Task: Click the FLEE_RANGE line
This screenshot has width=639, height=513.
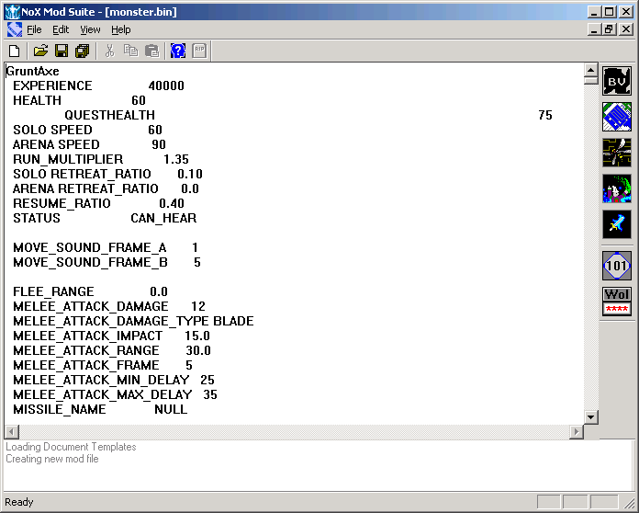Action: click(x=90, y=291)
